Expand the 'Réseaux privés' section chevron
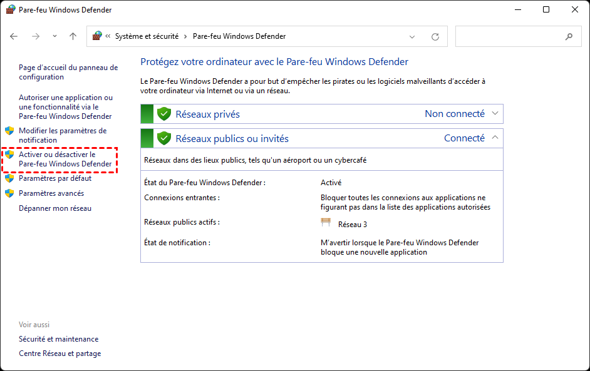Screen dimensions: 590x371 [495, 113]
